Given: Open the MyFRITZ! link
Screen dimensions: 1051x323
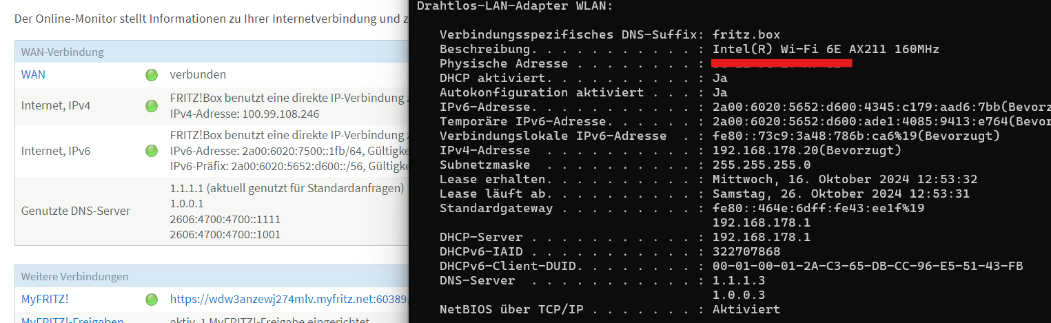Looking at the screenshot, I should click(45, 300).
